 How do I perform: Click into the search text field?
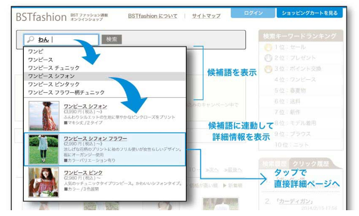[73, 40]
